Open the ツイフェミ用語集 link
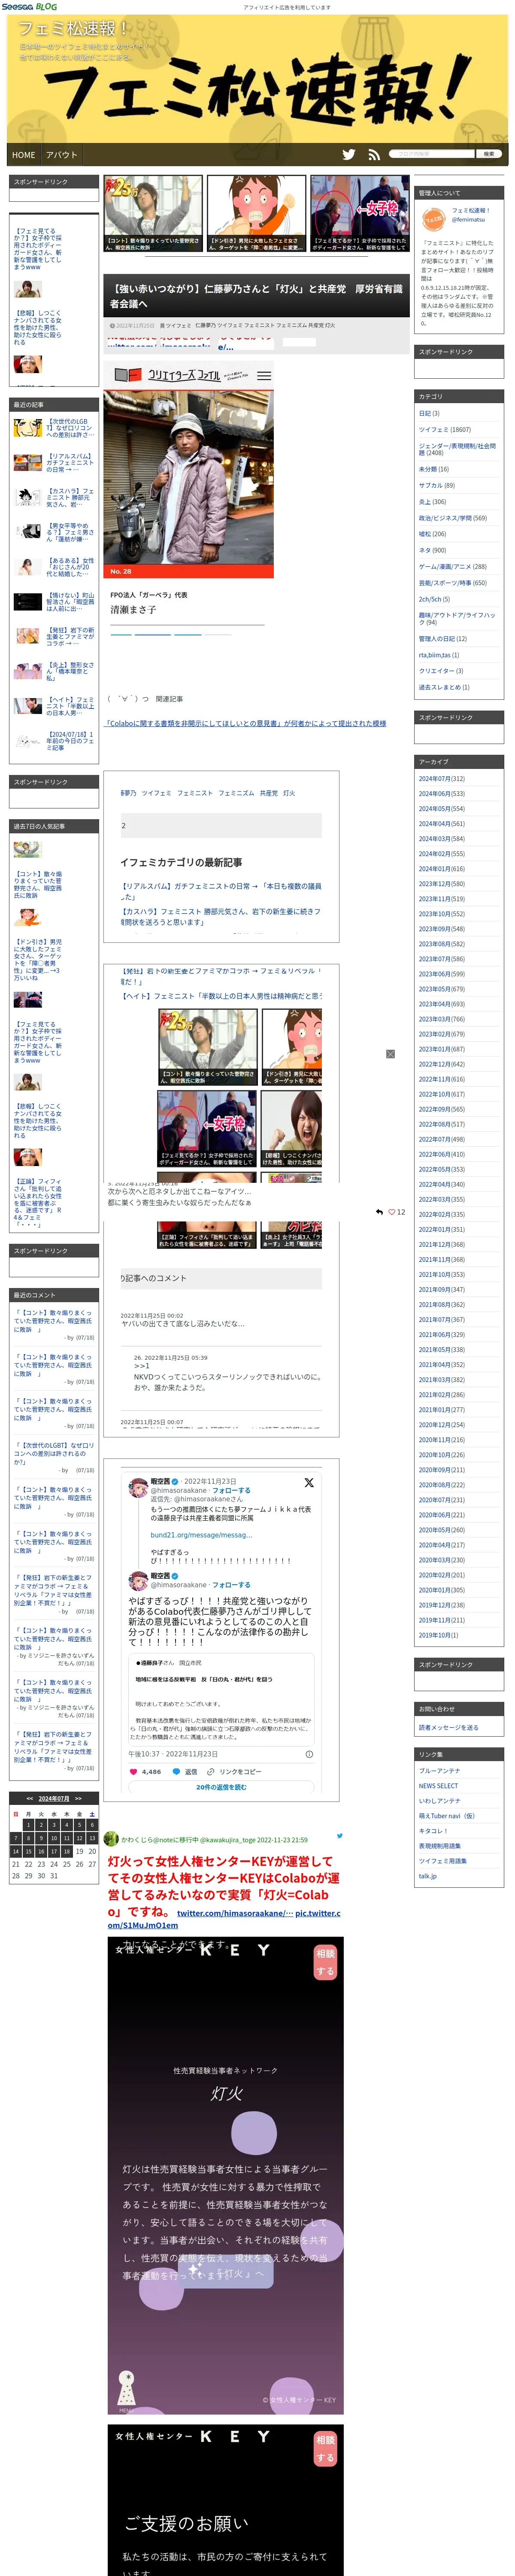 coord(442,1861)
